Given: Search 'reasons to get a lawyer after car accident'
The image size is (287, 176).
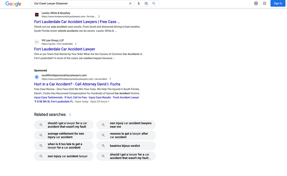Looking at the screenshot, I should point(126,135).
